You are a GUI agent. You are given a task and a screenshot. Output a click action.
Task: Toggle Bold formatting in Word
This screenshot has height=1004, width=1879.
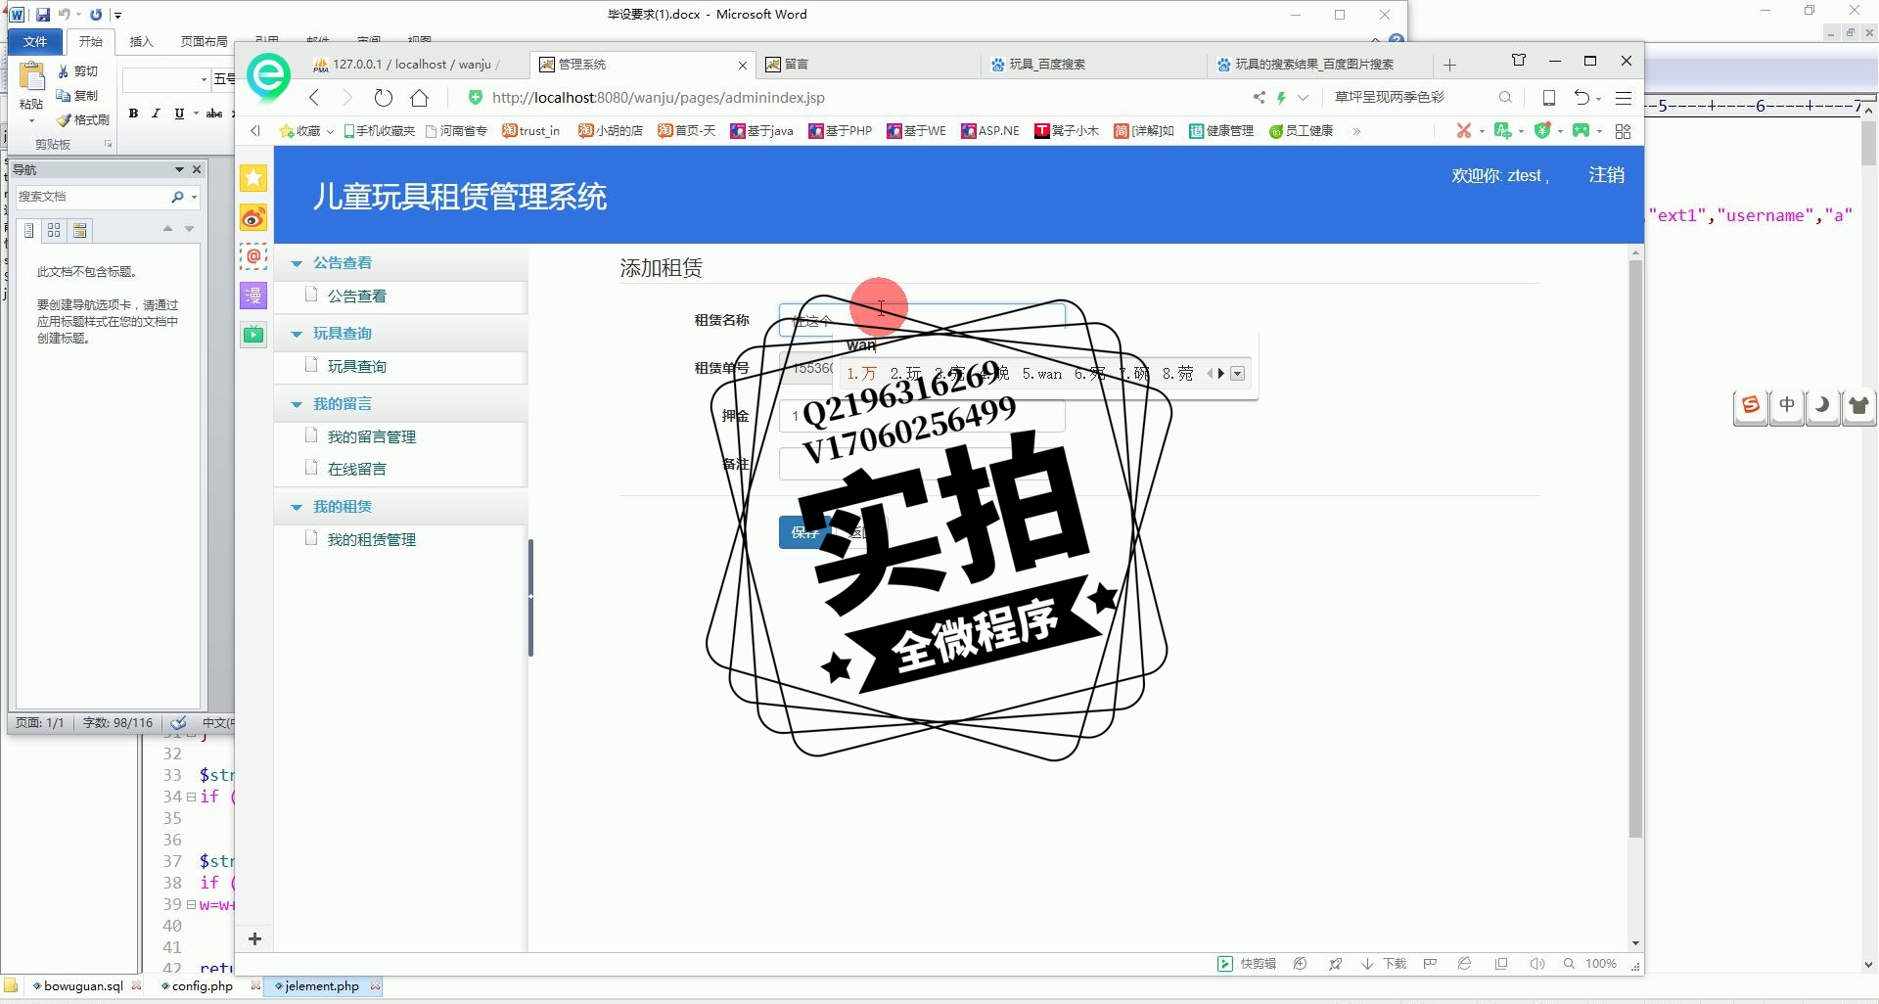click(134, 114)
